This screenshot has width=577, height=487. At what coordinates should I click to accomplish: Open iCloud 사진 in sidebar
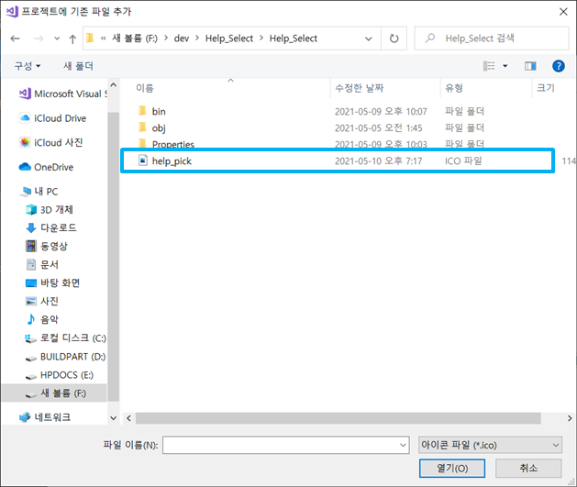point(51,142)
